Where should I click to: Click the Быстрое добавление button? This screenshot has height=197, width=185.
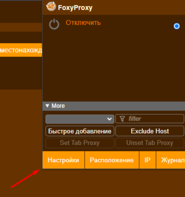click(x=80, y=131)
